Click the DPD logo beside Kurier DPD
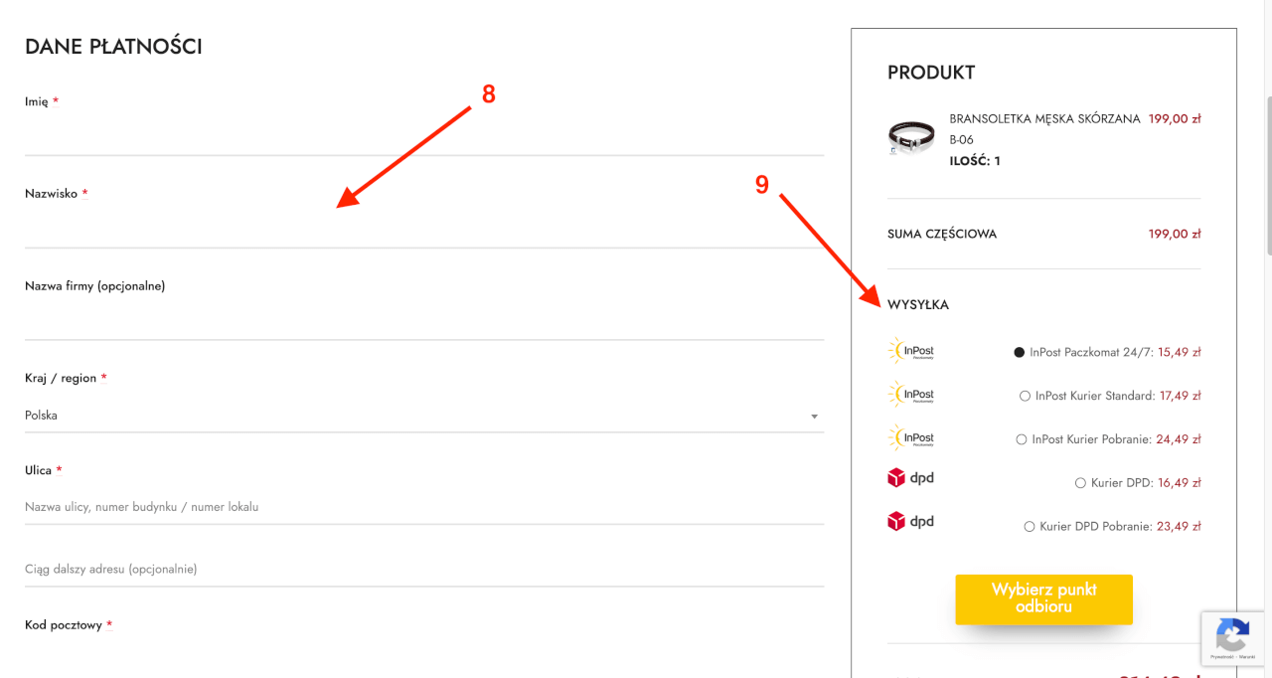The height and width of the screenshot is (678, 1272). pos(910,478)
